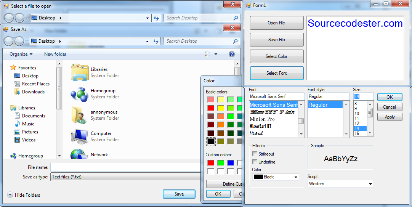Click refresh icon in Select a file dialog
The image size is (412, 207).
pyautogui.click(x=156, y=18)
